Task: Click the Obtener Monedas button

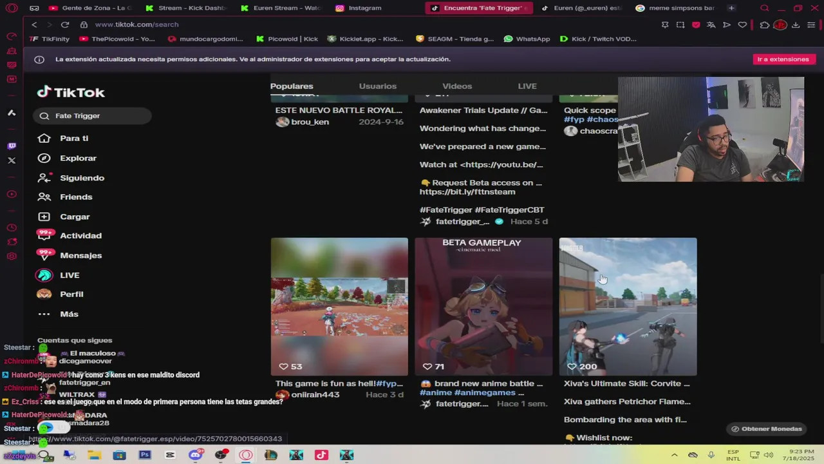Action: click(766, 429)
